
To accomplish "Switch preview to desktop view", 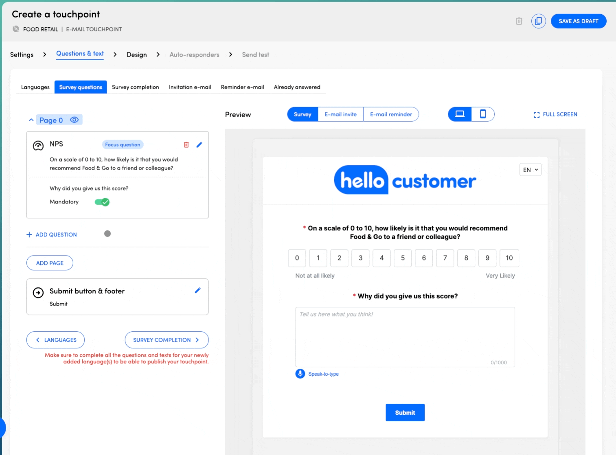I will tap(460, 114).
